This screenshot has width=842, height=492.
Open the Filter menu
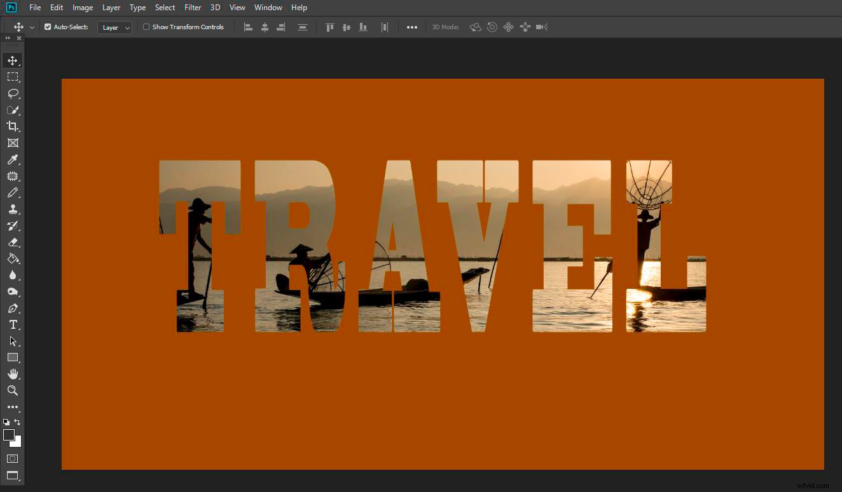pyautogui.click(x=193, y=7)
